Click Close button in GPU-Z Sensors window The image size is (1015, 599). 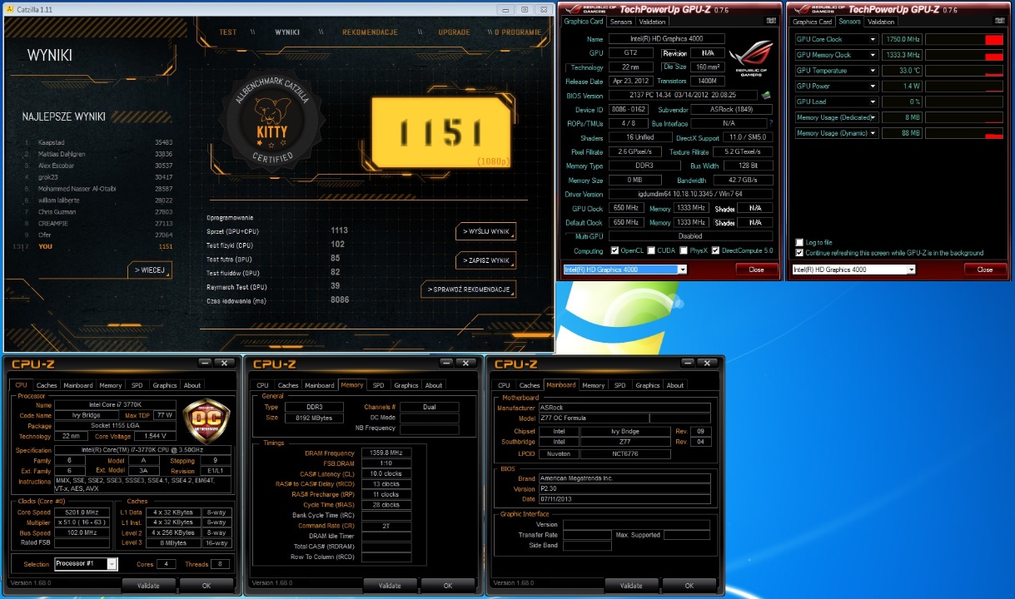click(x=984, y=270)
